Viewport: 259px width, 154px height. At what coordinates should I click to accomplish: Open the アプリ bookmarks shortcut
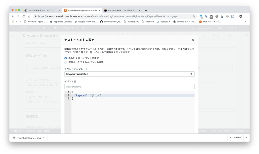[x=16, y=22]
